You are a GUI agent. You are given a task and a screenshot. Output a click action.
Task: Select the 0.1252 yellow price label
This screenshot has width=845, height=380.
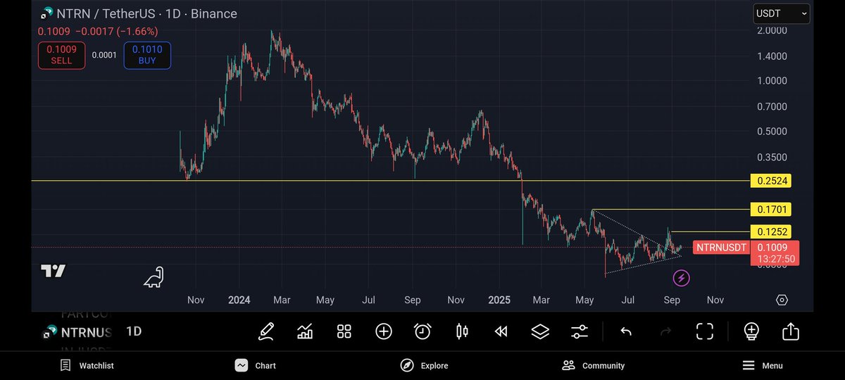pyautogui.click(x=771, y=232)
